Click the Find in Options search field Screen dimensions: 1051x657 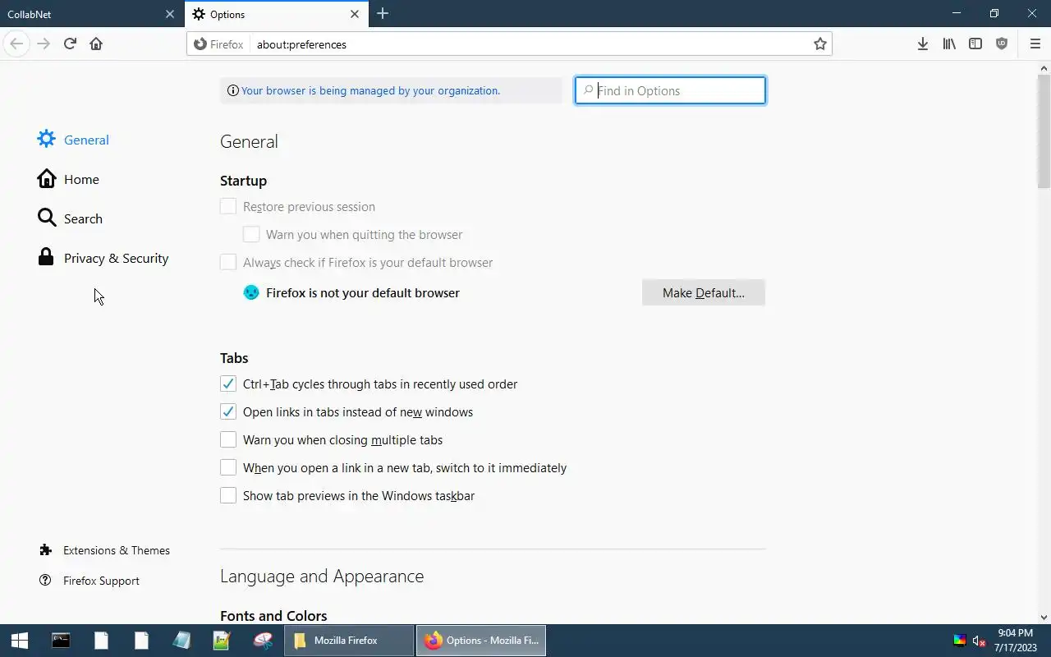point(670,90)
